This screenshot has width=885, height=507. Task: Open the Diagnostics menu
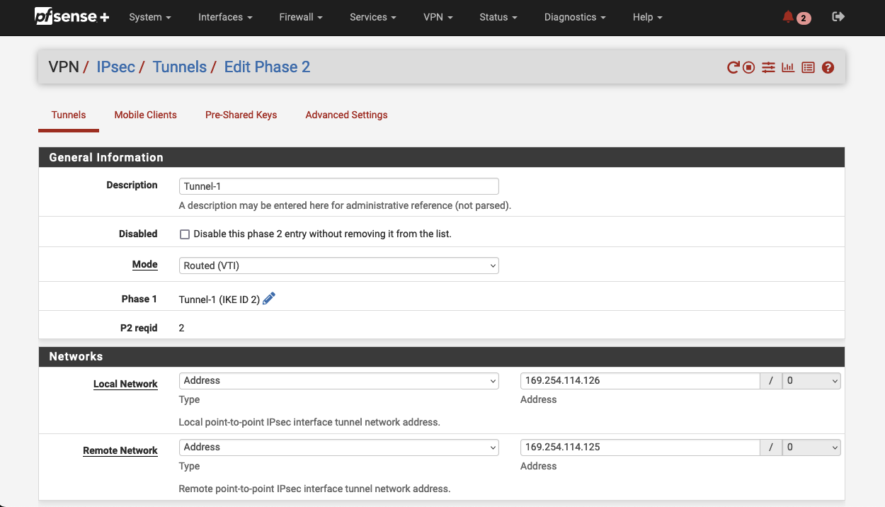point(574,17)
